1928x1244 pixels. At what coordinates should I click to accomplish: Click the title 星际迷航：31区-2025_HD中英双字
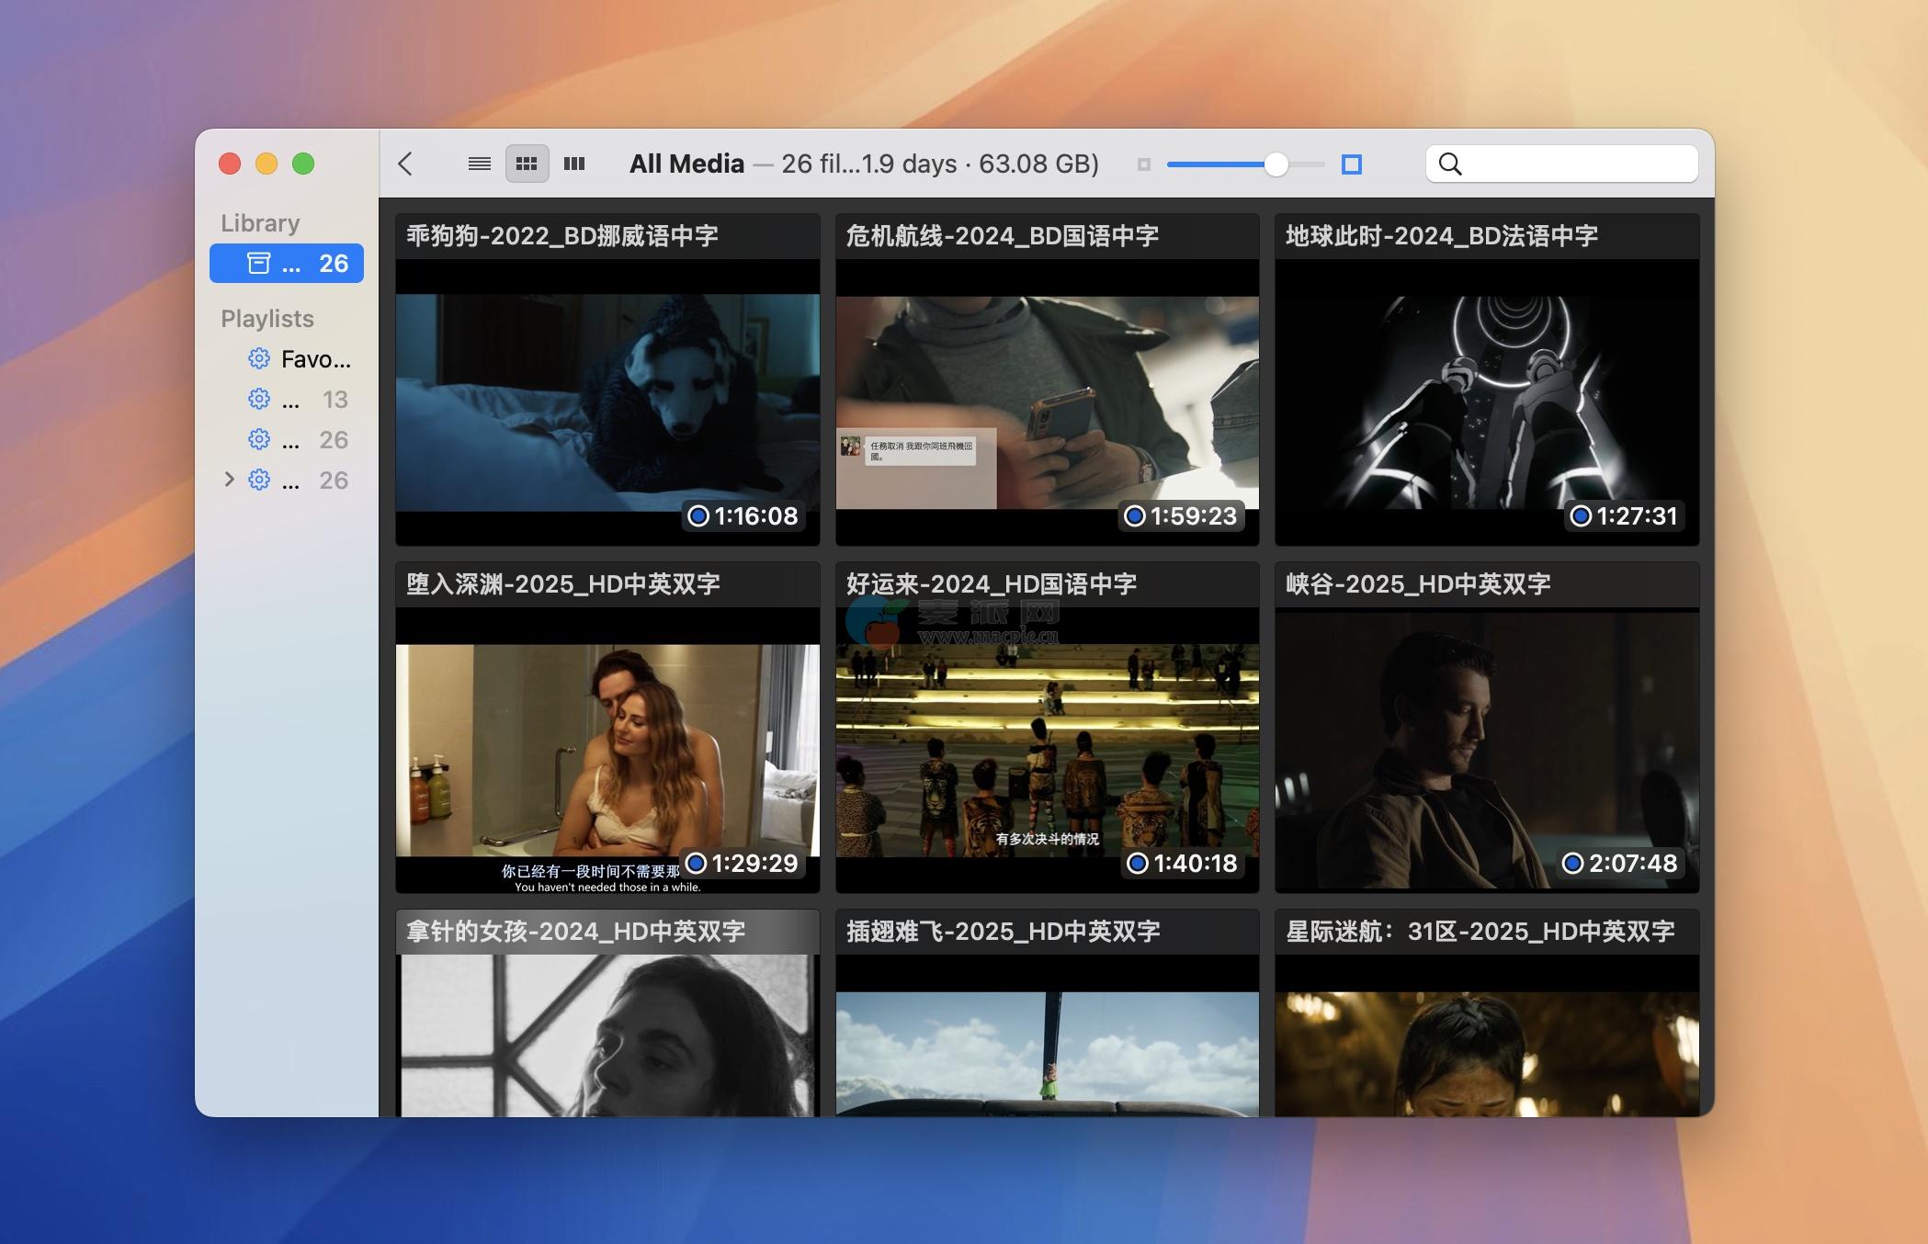[1480, 932]
